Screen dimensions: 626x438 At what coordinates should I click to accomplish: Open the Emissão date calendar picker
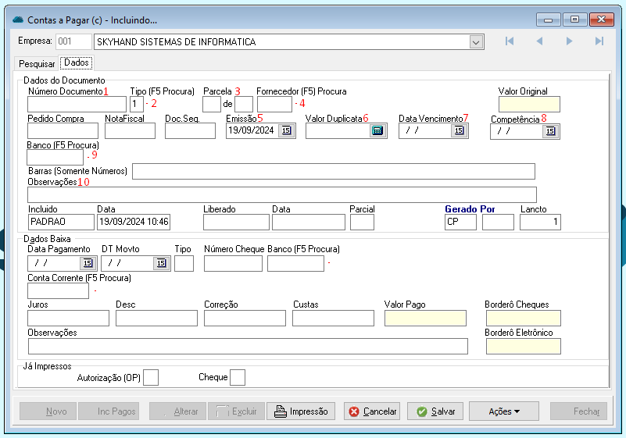(286, 131)
